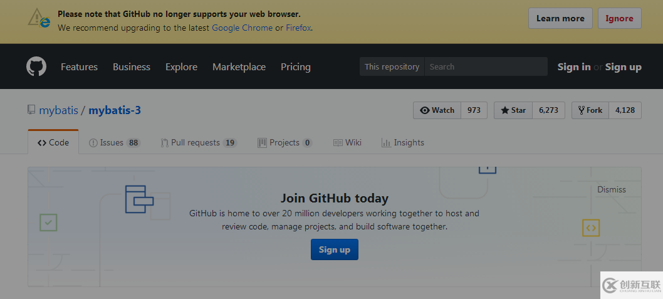Open the Pull requests tab
Viewport: 663px width, 299px height.
[199, 142]
